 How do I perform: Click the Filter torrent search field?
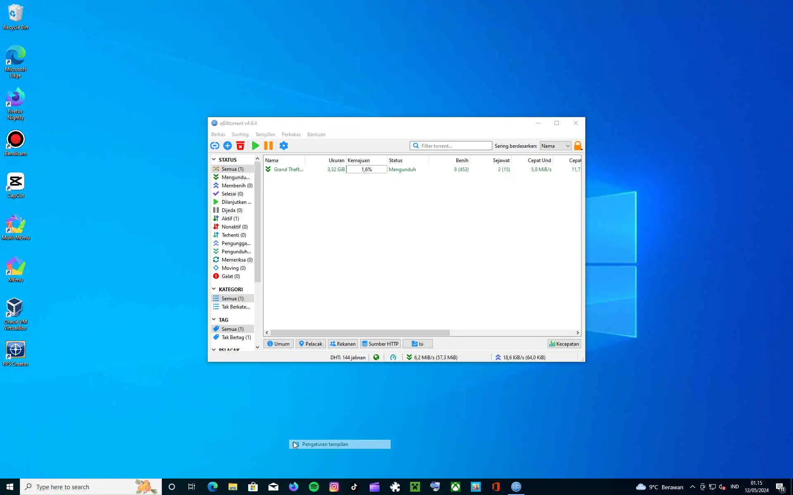(454, 146)
